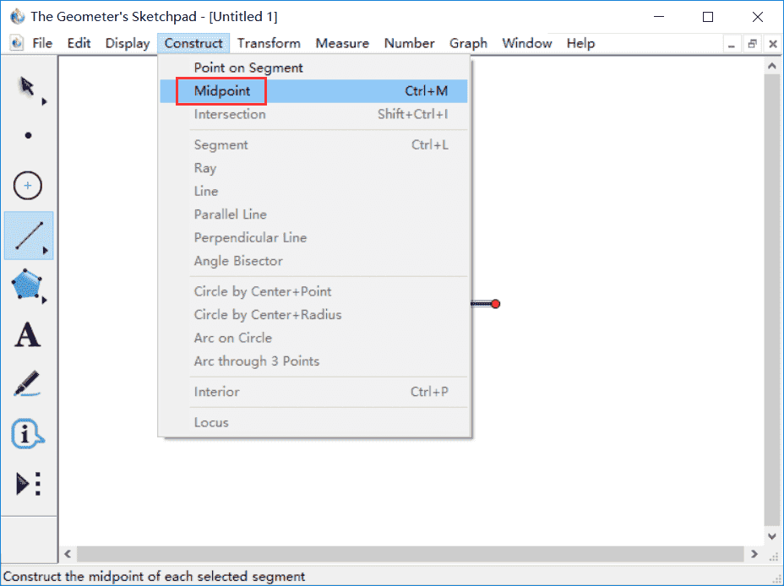Click the red endpoint of the segment
The width and height of the screenshot is (784, 586).
[x=496, y=304]
